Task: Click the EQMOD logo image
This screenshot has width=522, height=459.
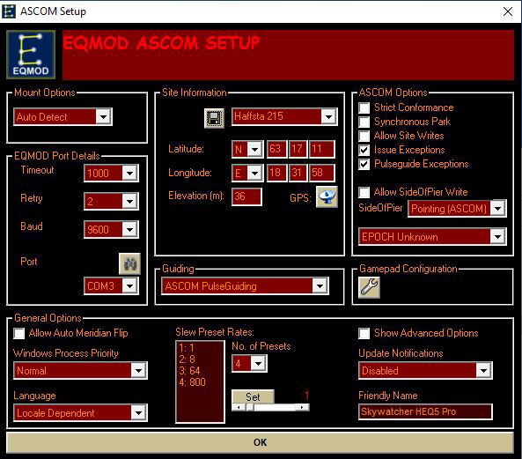Action: (x=31, y=55)
